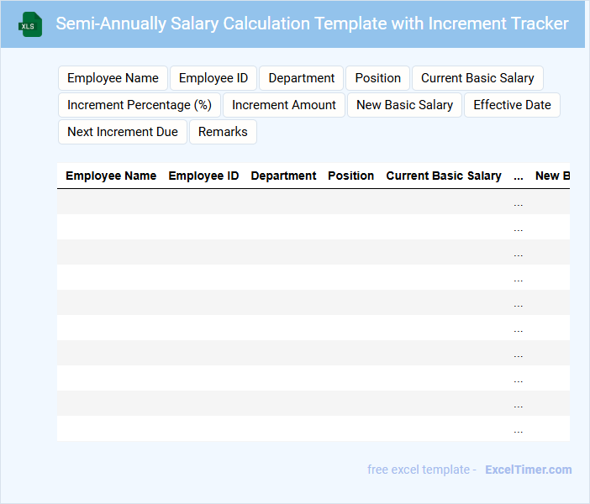Select the Current Basic Salary tag
The height and width of the screenshot is (504, 590).
point(477,78)
